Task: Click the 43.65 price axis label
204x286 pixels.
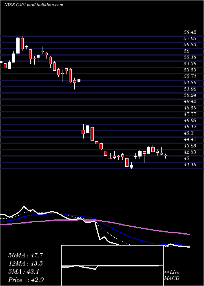Action: (x=190, y=145)
